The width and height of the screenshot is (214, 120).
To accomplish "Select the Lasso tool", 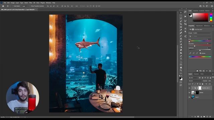I will [x=181, y=18].
